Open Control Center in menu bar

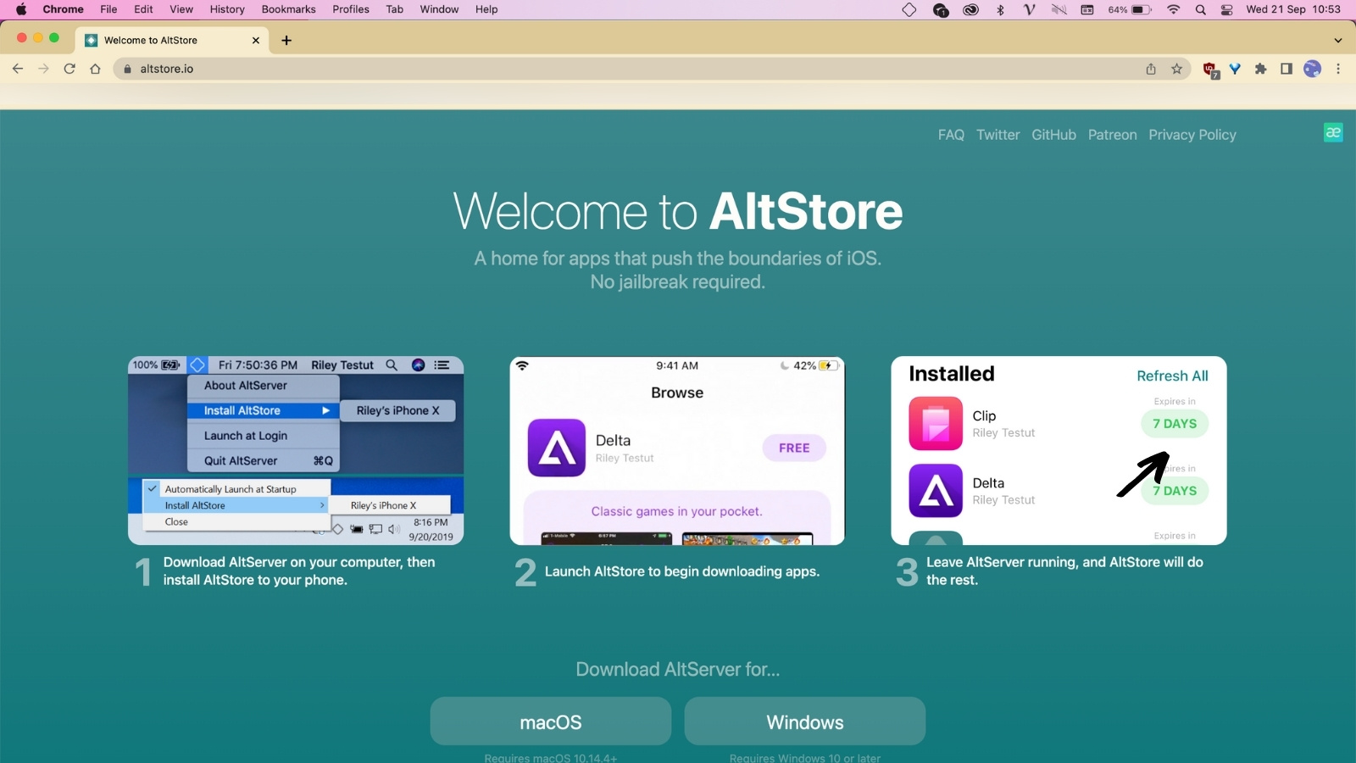pos(1226,9)
